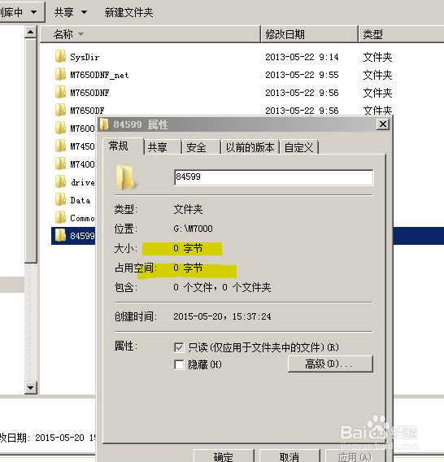Open the 库中 dropdown arrow
Screen dimensions: 444x462
pyautogui.click(x=34, y=12)
